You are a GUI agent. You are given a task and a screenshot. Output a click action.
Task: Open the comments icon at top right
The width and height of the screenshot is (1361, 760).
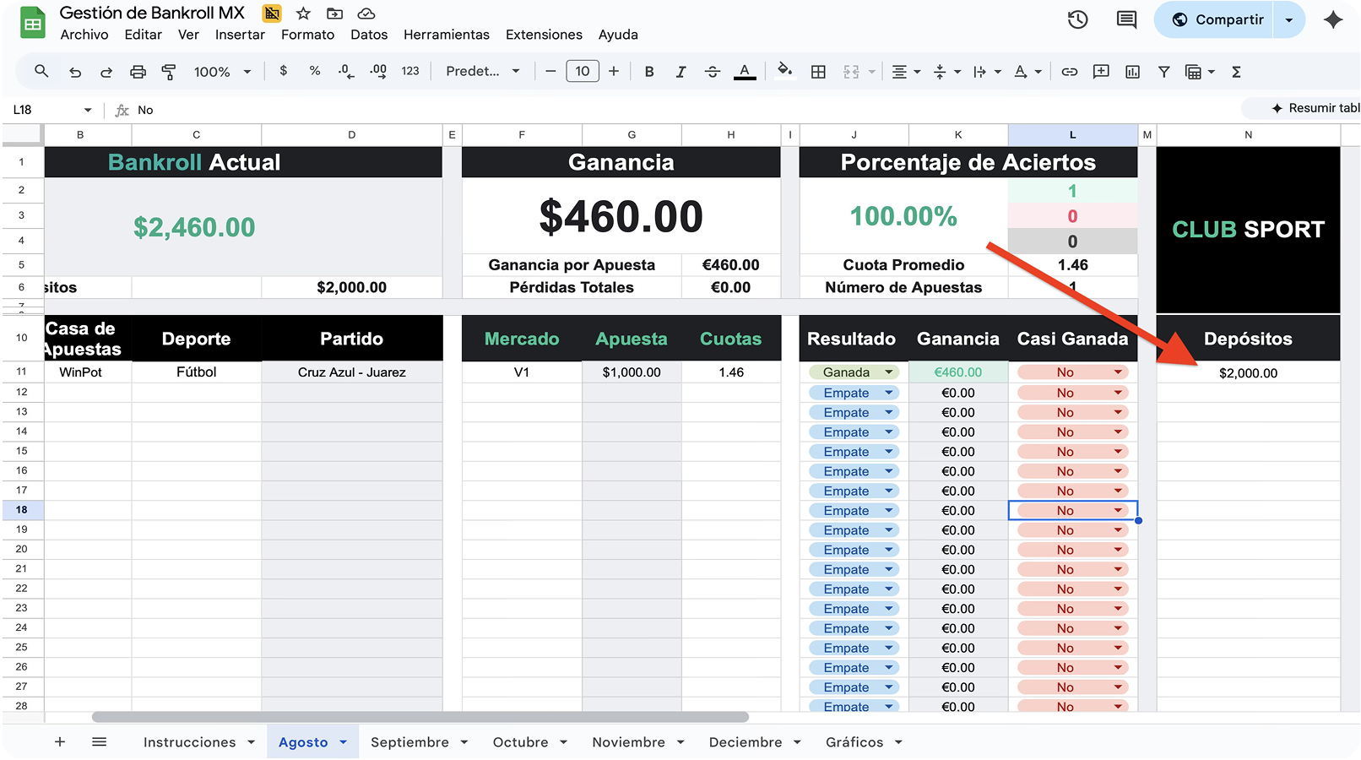pos(1126,19)
